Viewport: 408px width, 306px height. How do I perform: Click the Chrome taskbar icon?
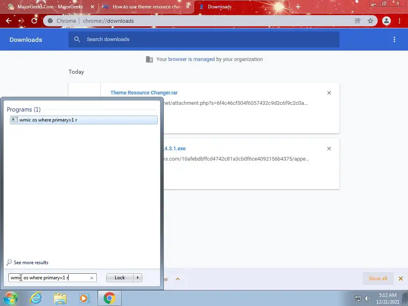(x=109, y=298)
